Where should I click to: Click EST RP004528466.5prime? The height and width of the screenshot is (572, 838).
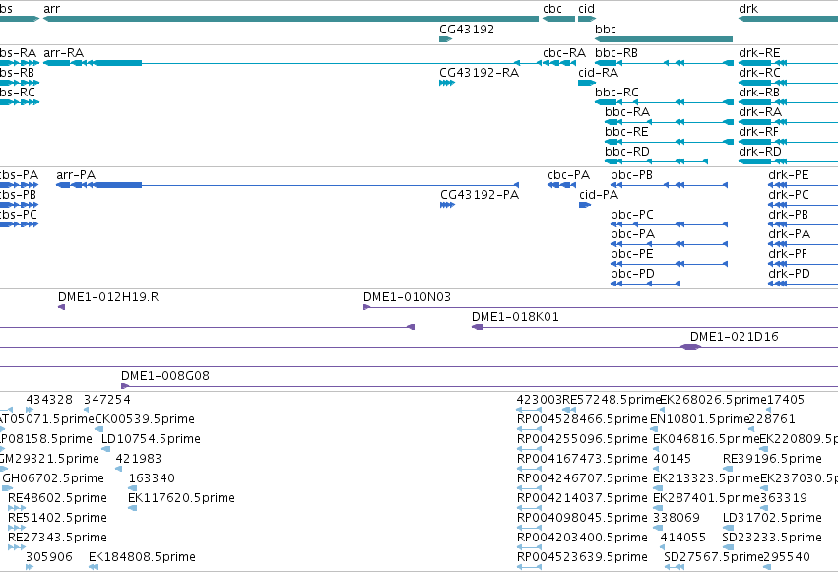529,429
